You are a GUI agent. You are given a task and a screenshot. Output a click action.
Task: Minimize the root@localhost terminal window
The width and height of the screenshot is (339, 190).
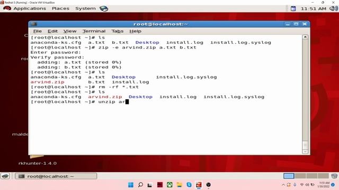click(x=288, y=24)
